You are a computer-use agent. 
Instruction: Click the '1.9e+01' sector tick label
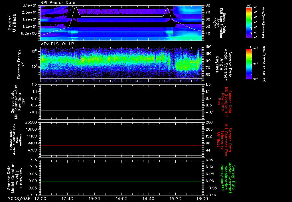point(30,19)
